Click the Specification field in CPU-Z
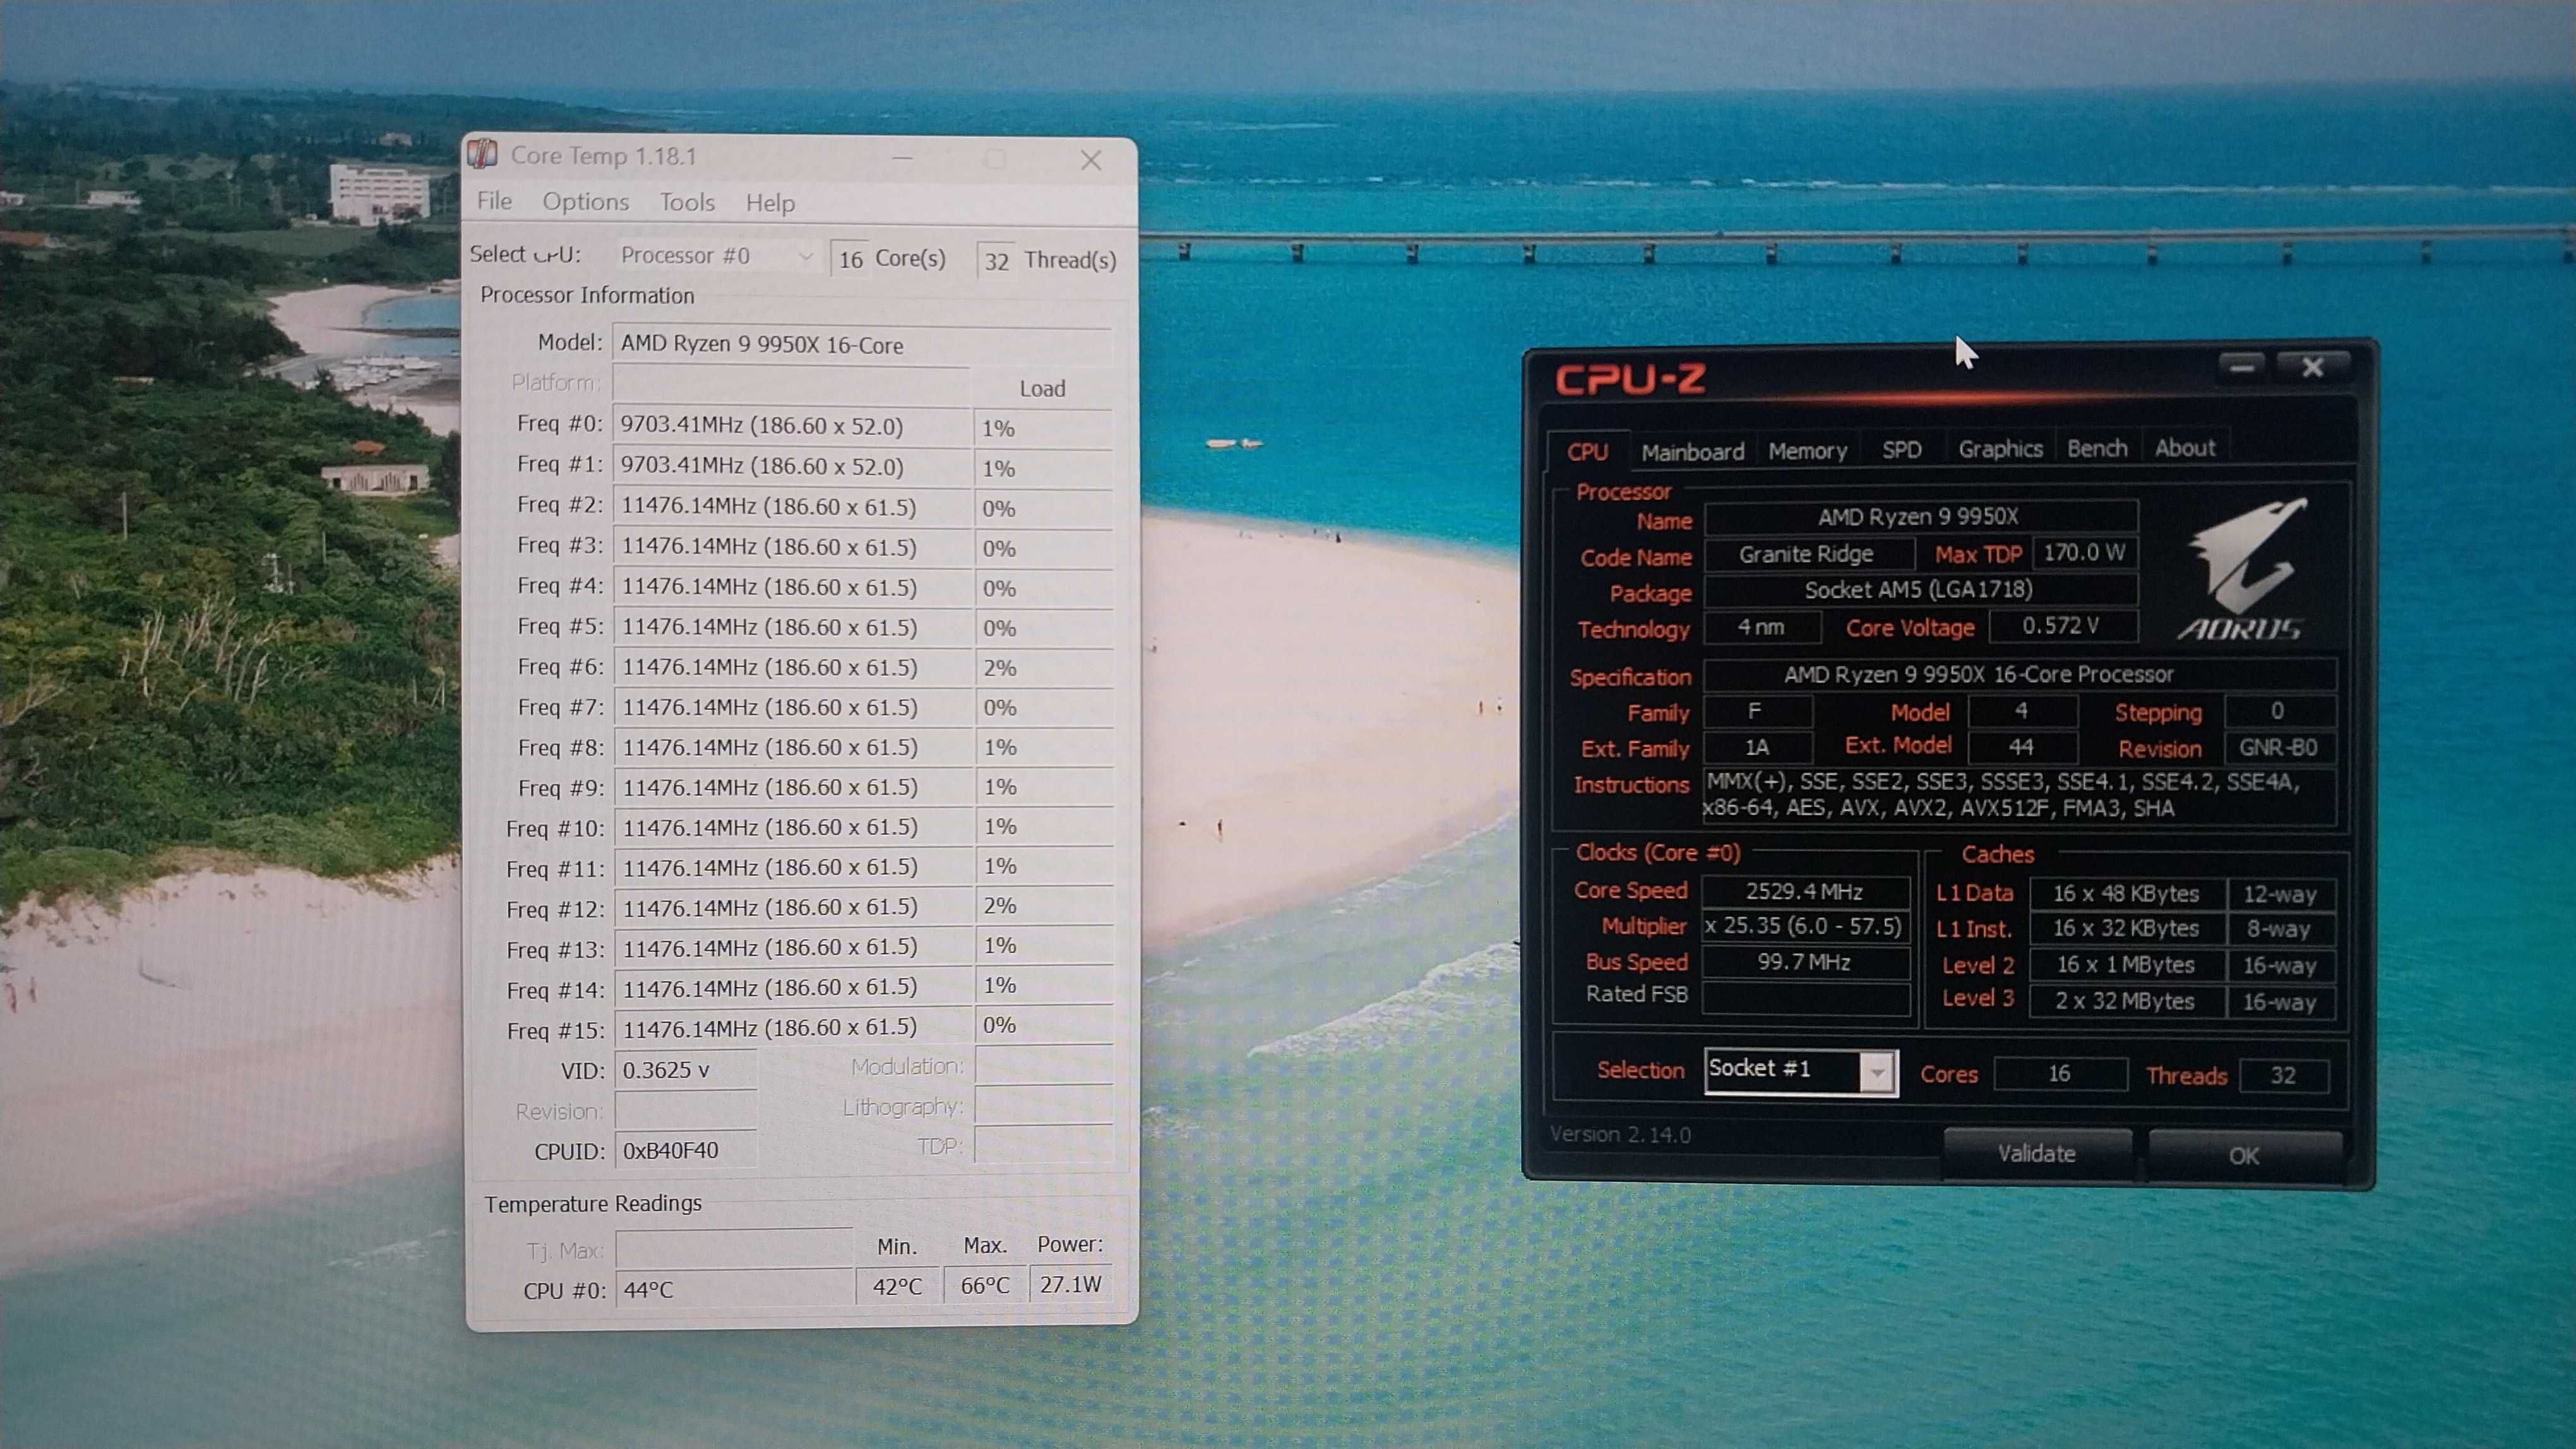The height and width of the screenshot is (1449, 2576). [2019, 675]
